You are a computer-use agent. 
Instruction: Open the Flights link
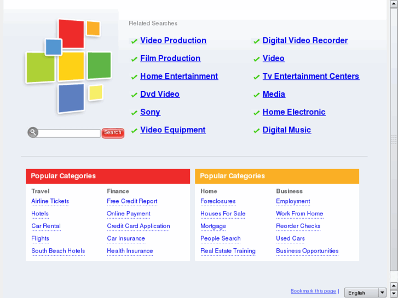coord(40,238)
